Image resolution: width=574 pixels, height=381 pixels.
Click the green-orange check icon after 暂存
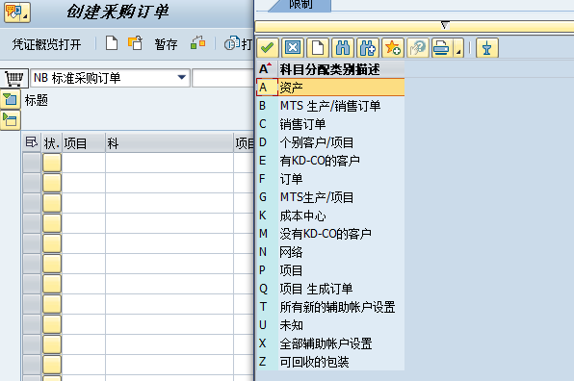coord(198,43)
